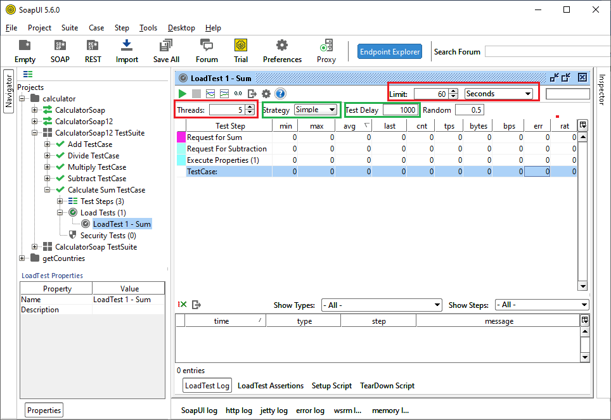The height and width of the screenshot is (420, 611).
Task: Click the navigator tree view icon
Action: [28, 74]
